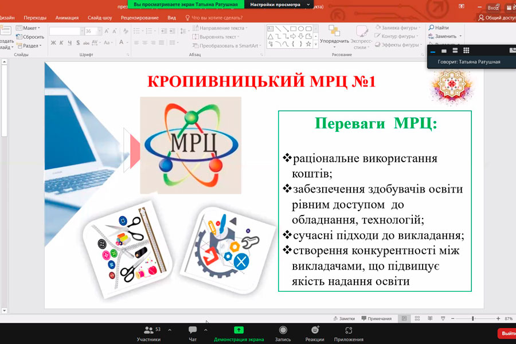
Task: Select the rectangle shape in gallery
Action: point(293,29)
